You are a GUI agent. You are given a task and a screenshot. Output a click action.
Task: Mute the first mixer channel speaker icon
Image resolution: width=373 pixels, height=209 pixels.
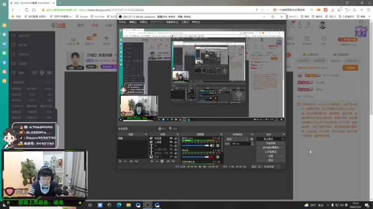click(212, 145)
